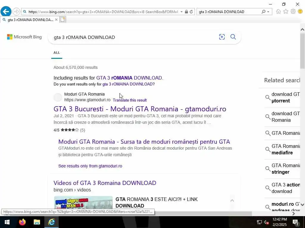
Task: Open 'Videos of GTA 3 Romaina DOWNLOAD' link
Action: coord(105,183)
